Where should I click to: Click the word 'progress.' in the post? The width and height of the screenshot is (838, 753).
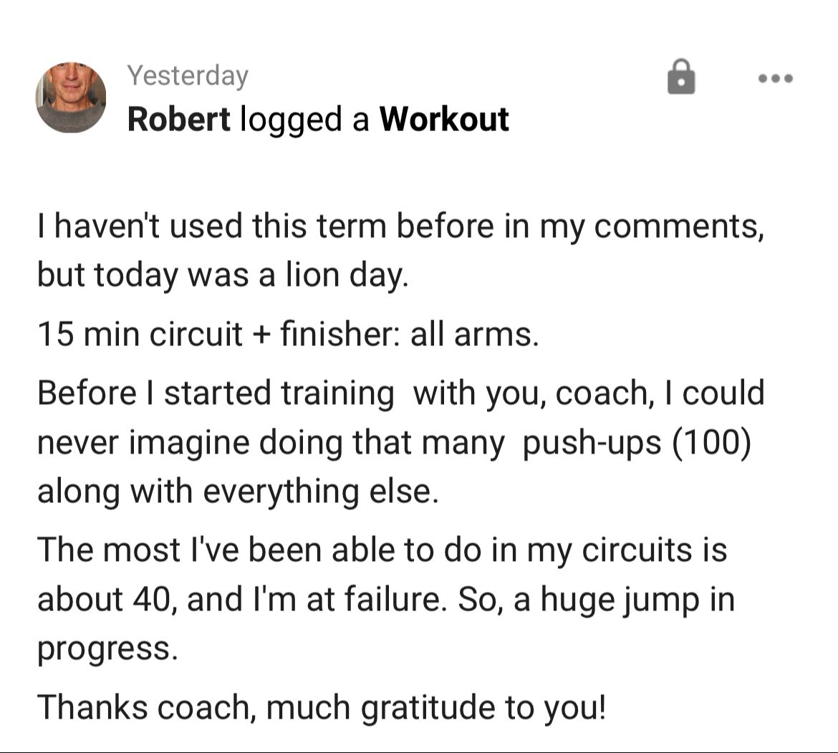(x=107, y=650)
